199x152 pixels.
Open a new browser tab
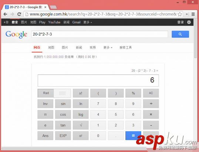coord(53,7)
